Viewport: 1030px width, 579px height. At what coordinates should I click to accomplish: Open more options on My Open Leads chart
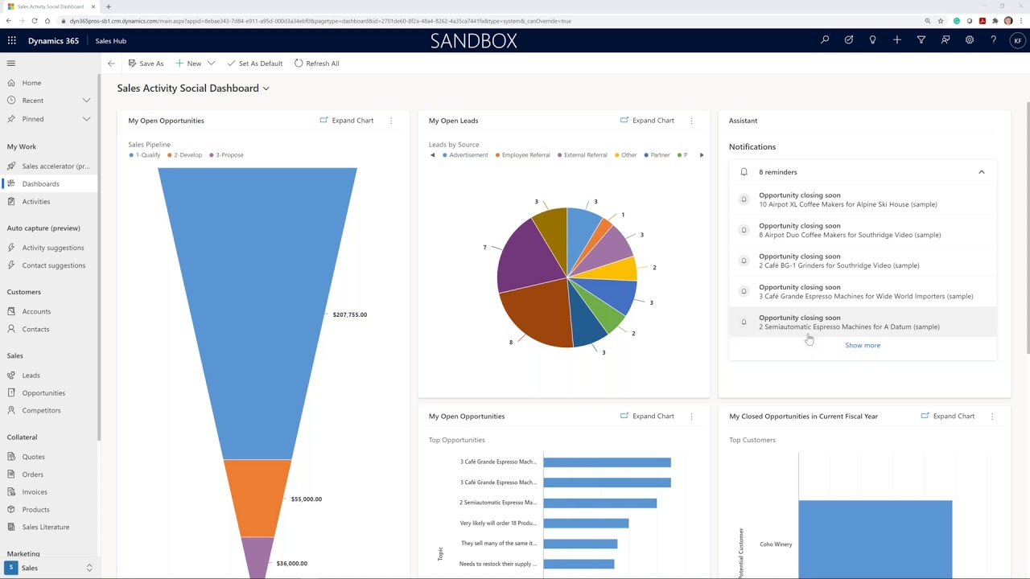(x=691, y=121)
